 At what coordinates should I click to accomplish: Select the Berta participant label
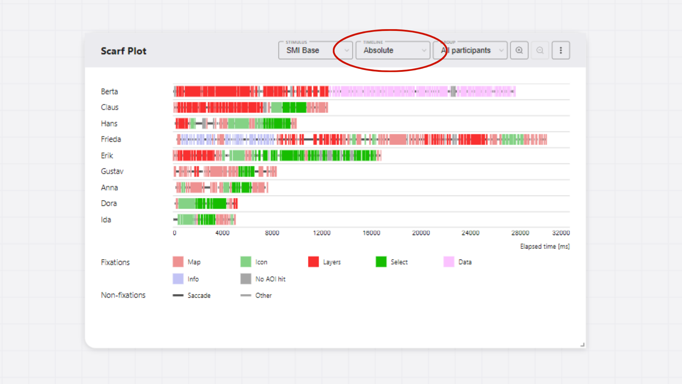pos(109,91)
